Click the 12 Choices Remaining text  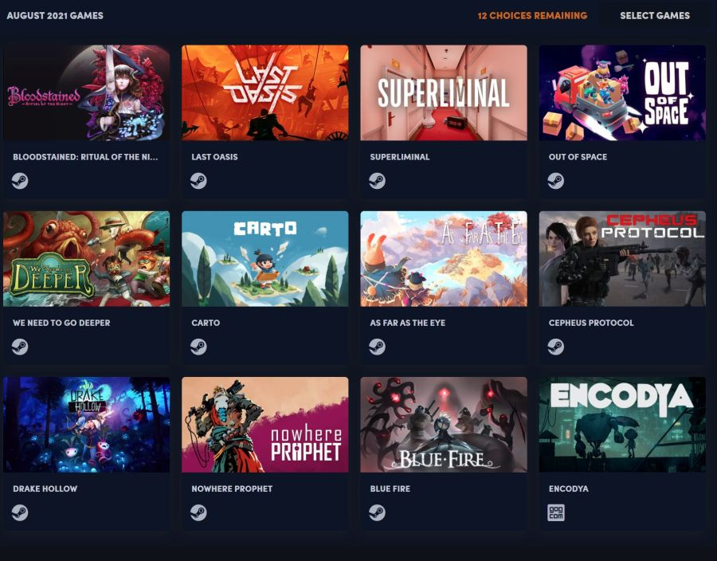(x=532, y=16)
